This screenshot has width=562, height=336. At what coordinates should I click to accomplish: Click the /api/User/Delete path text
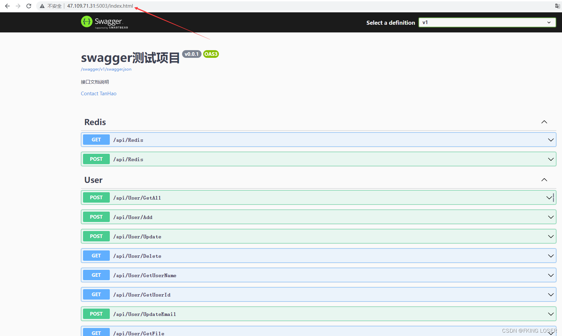137,256
